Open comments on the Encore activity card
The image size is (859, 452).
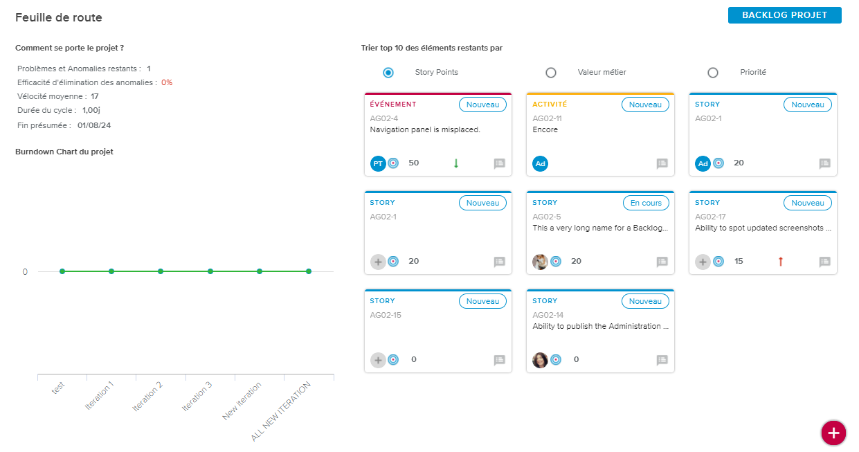(x=662, y=163)
